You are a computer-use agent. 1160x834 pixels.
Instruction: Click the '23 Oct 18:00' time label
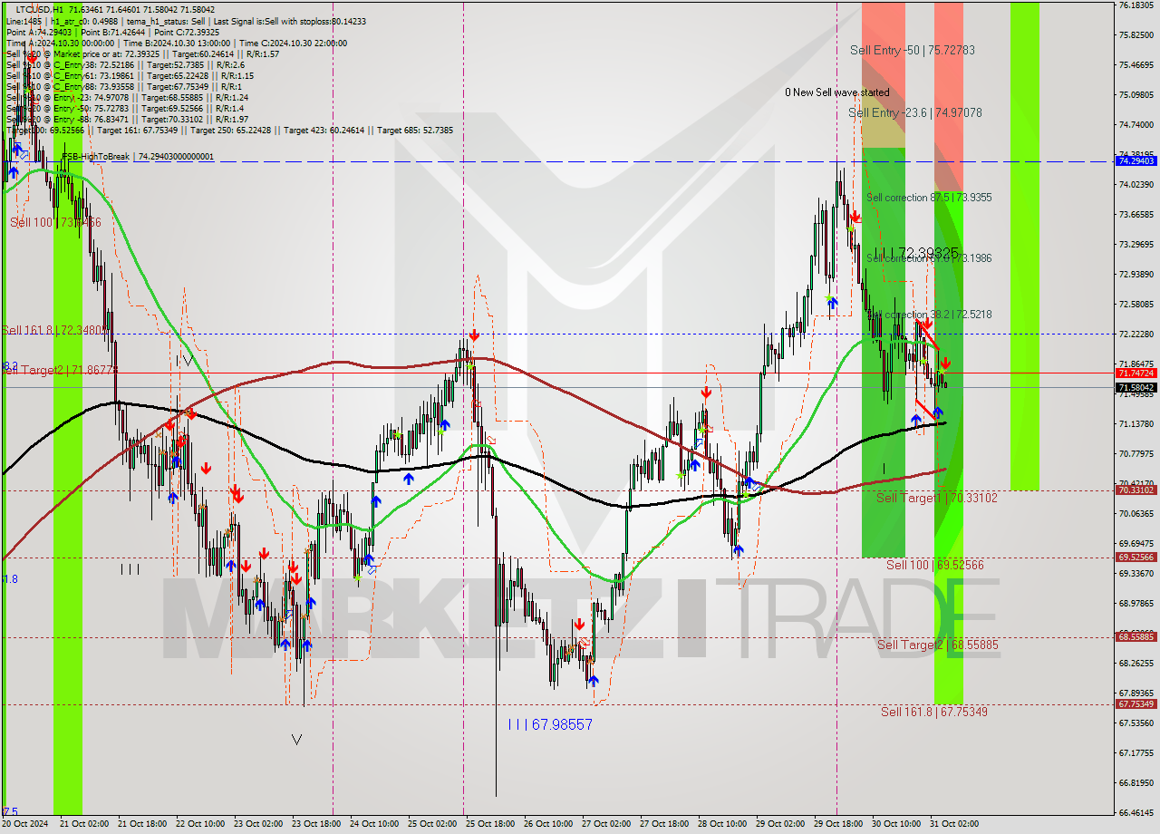[x=315, y=824]
